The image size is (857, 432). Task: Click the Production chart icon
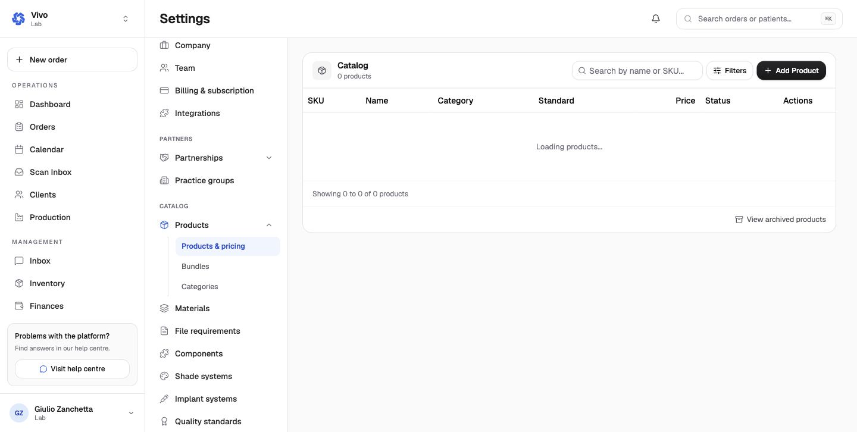[18, 217]
